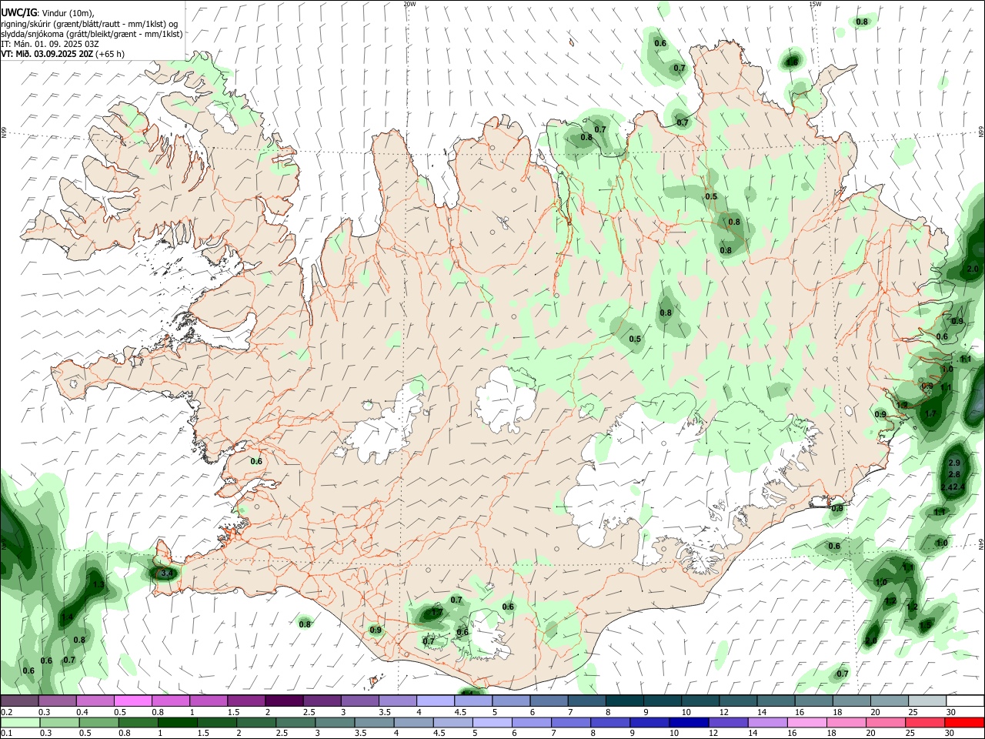Screen dimensions: 985x739
Task: Select the bright red swatch labeled 30
Action: pos(964,722)
